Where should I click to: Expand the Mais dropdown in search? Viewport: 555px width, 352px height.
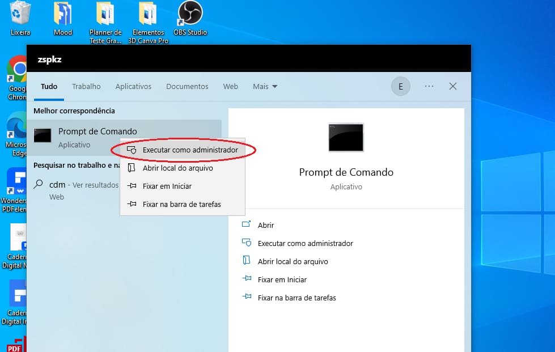click(x=264, y=86)
